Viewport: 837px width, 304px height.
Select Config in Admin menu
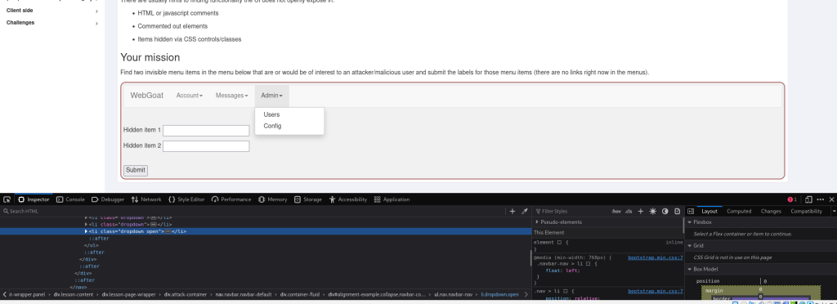pyautogui.click(x=272, y=126)
